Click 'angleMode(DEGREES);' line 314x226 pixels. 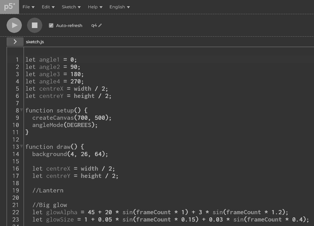65,125
